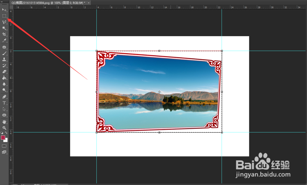Screen dimensions: 307x185
Task: Select the Horizontal Type tool
Action: coord(4,103)
